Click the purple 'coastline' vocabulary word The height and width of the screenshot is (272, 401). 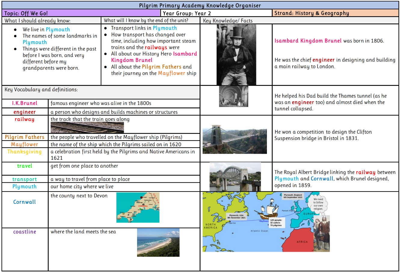tap(25, 232)
